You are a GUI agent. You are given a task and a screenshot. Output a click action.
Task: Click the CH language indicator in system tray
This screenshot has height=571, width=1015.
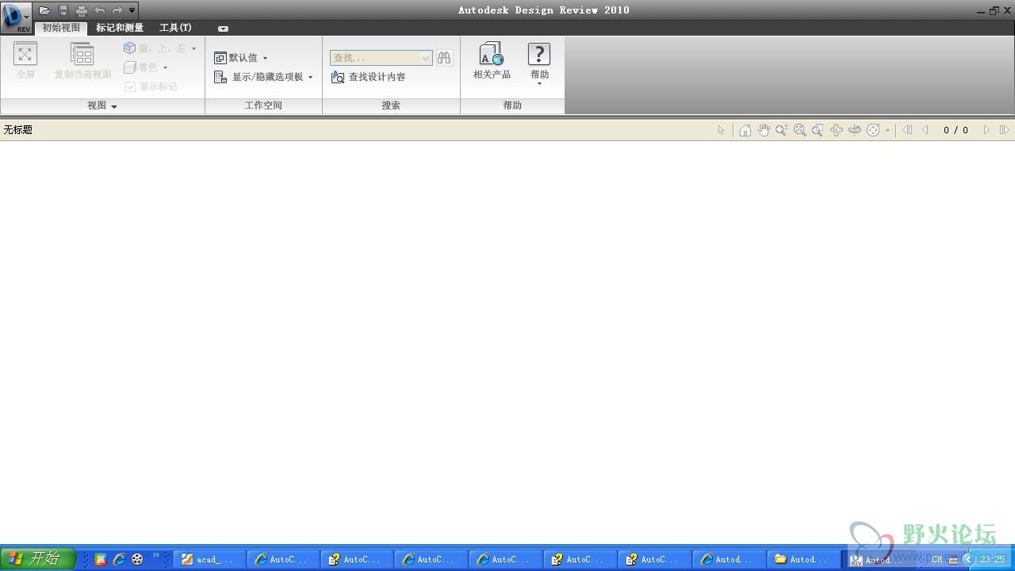tap(937, 559)
